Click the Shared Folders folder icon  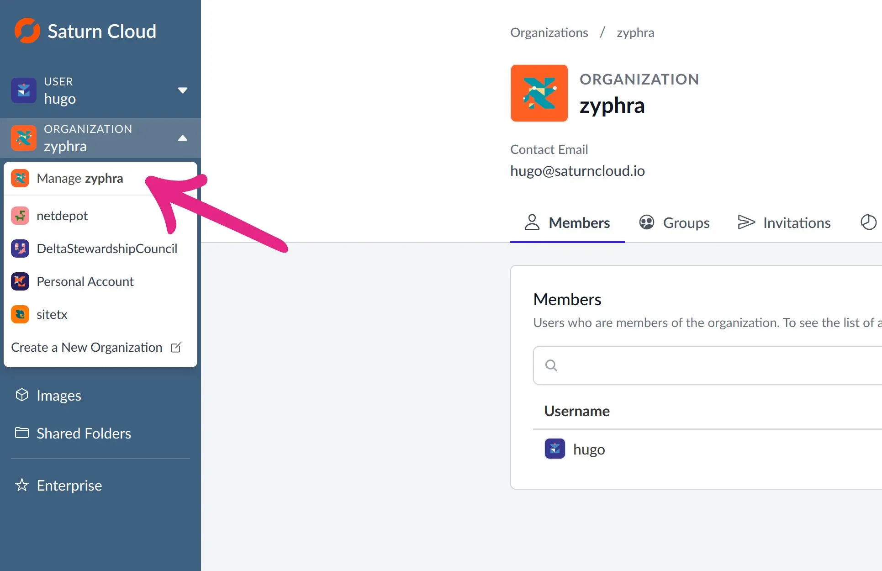pos(22,433)
